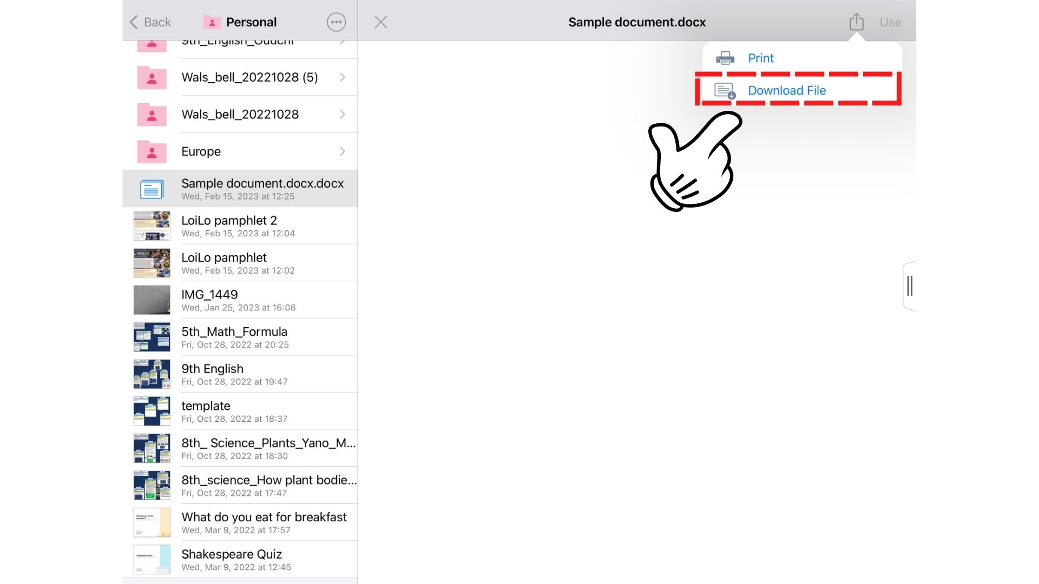Grab the side panel handle on the right edge
This screenshot has height=584, width=1039.
pos(910,286)
